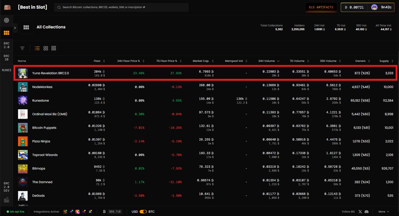Click the fifth white cross integration icon
Screen dimensions: 399x216
(x=90, y=212)
